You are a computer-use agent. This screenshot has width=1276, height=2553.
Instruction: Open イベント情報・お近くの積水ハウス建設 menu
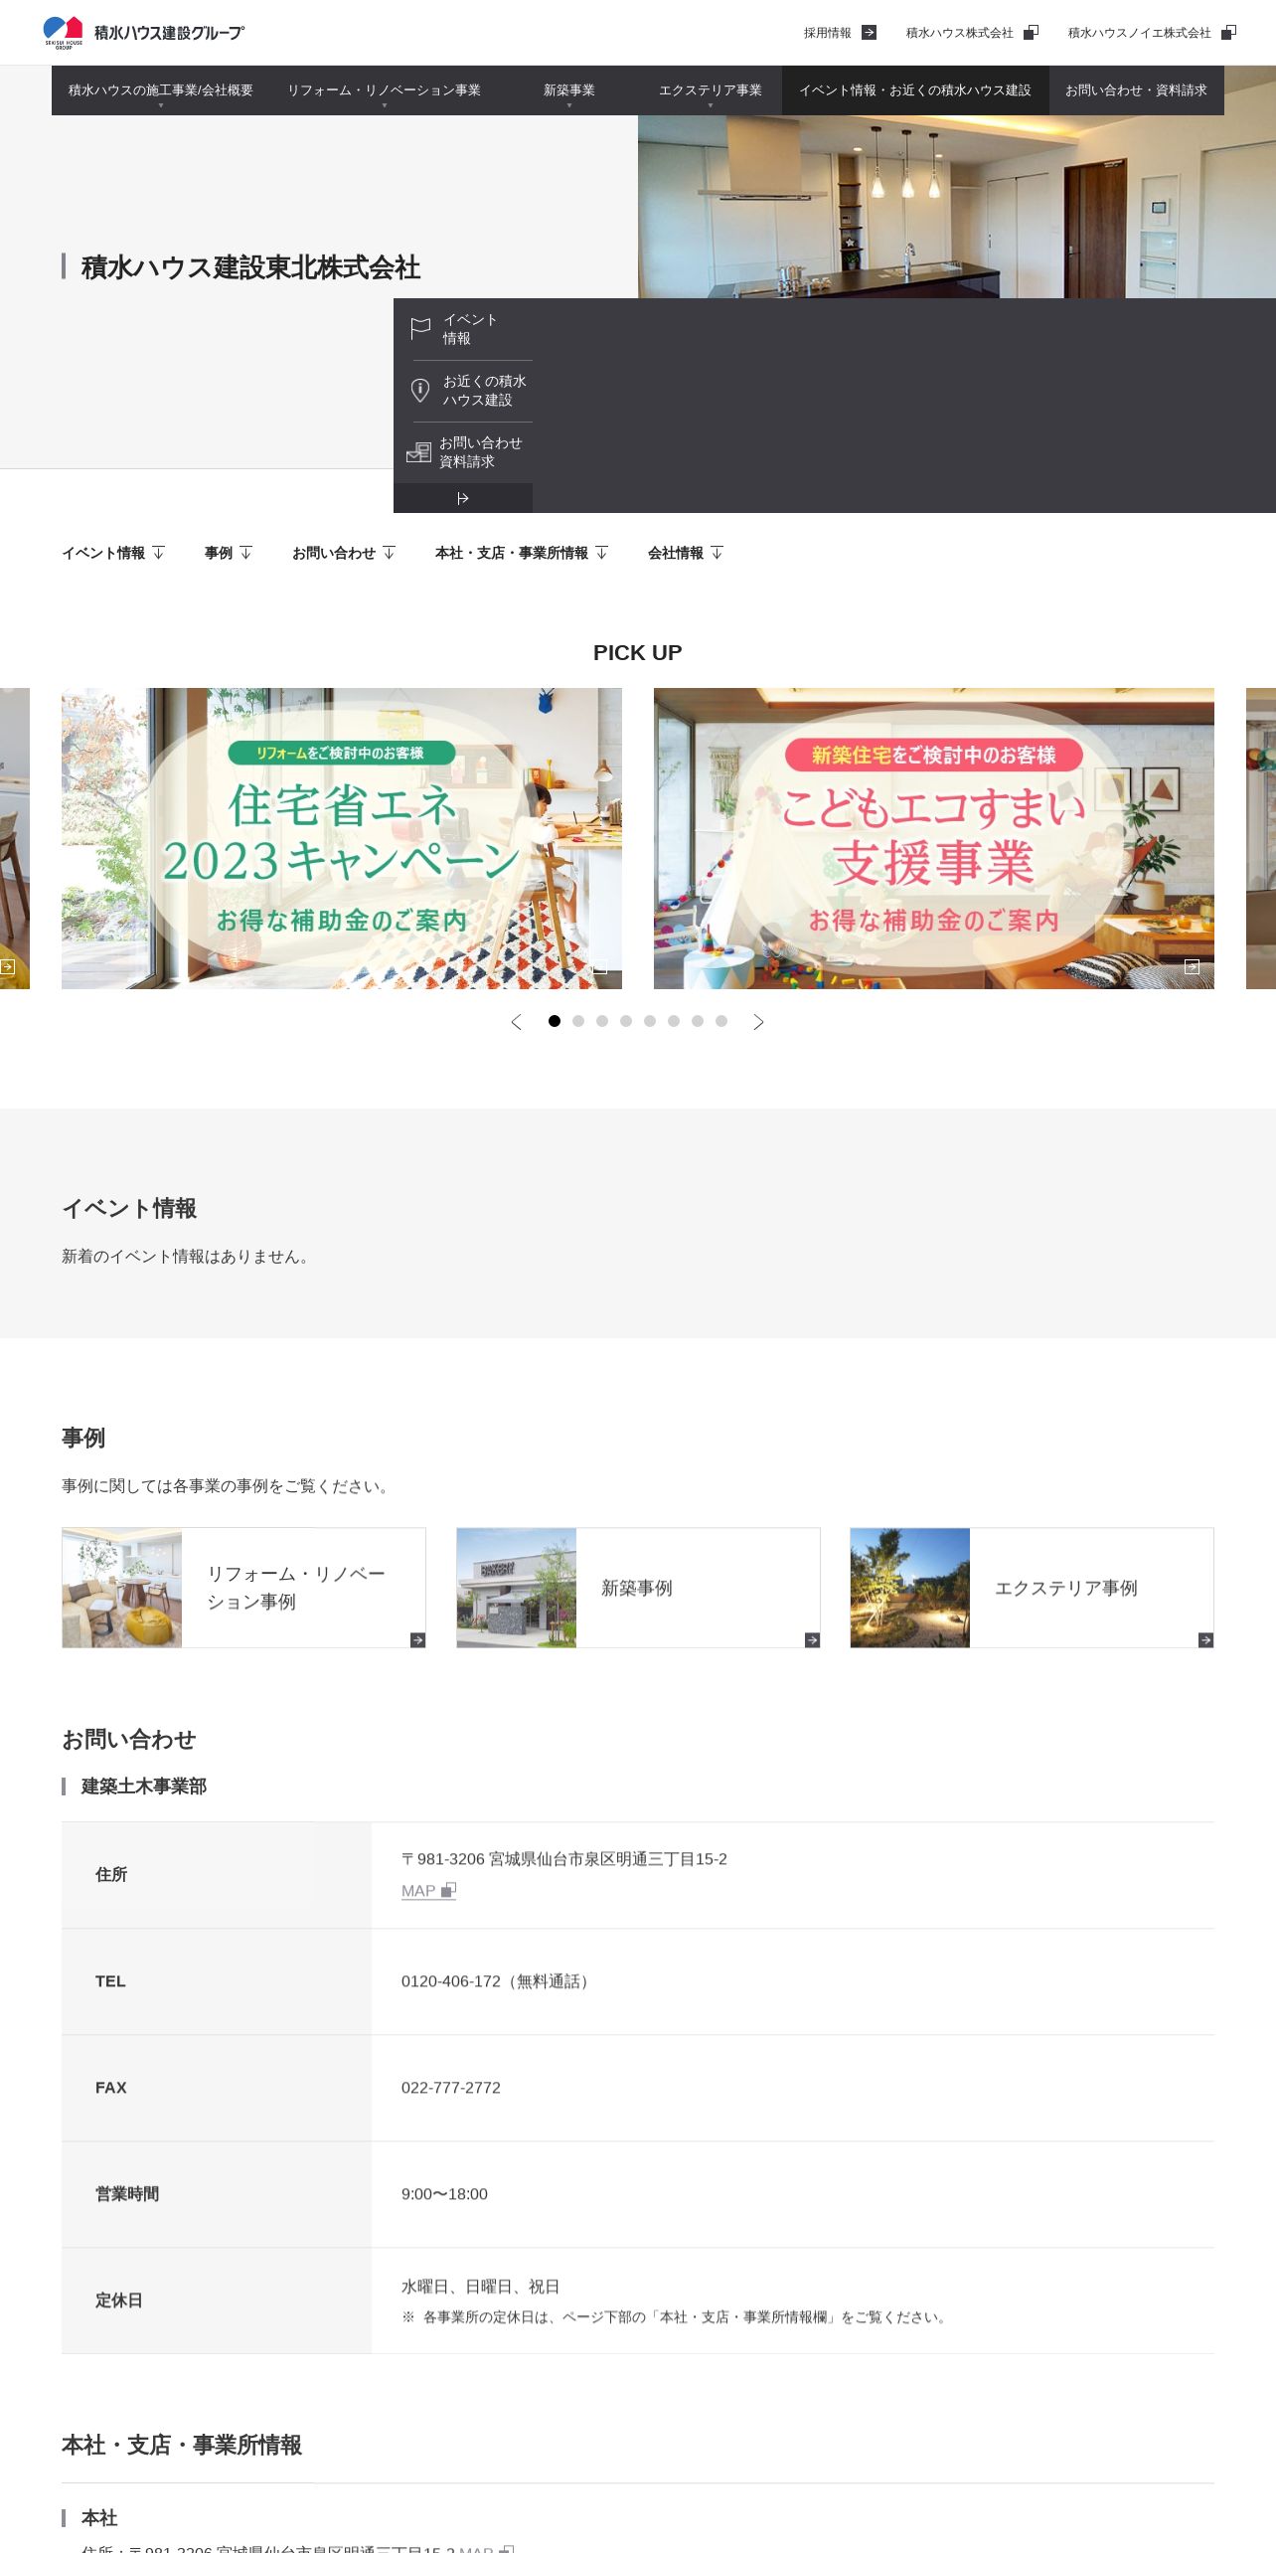(915, 90)
